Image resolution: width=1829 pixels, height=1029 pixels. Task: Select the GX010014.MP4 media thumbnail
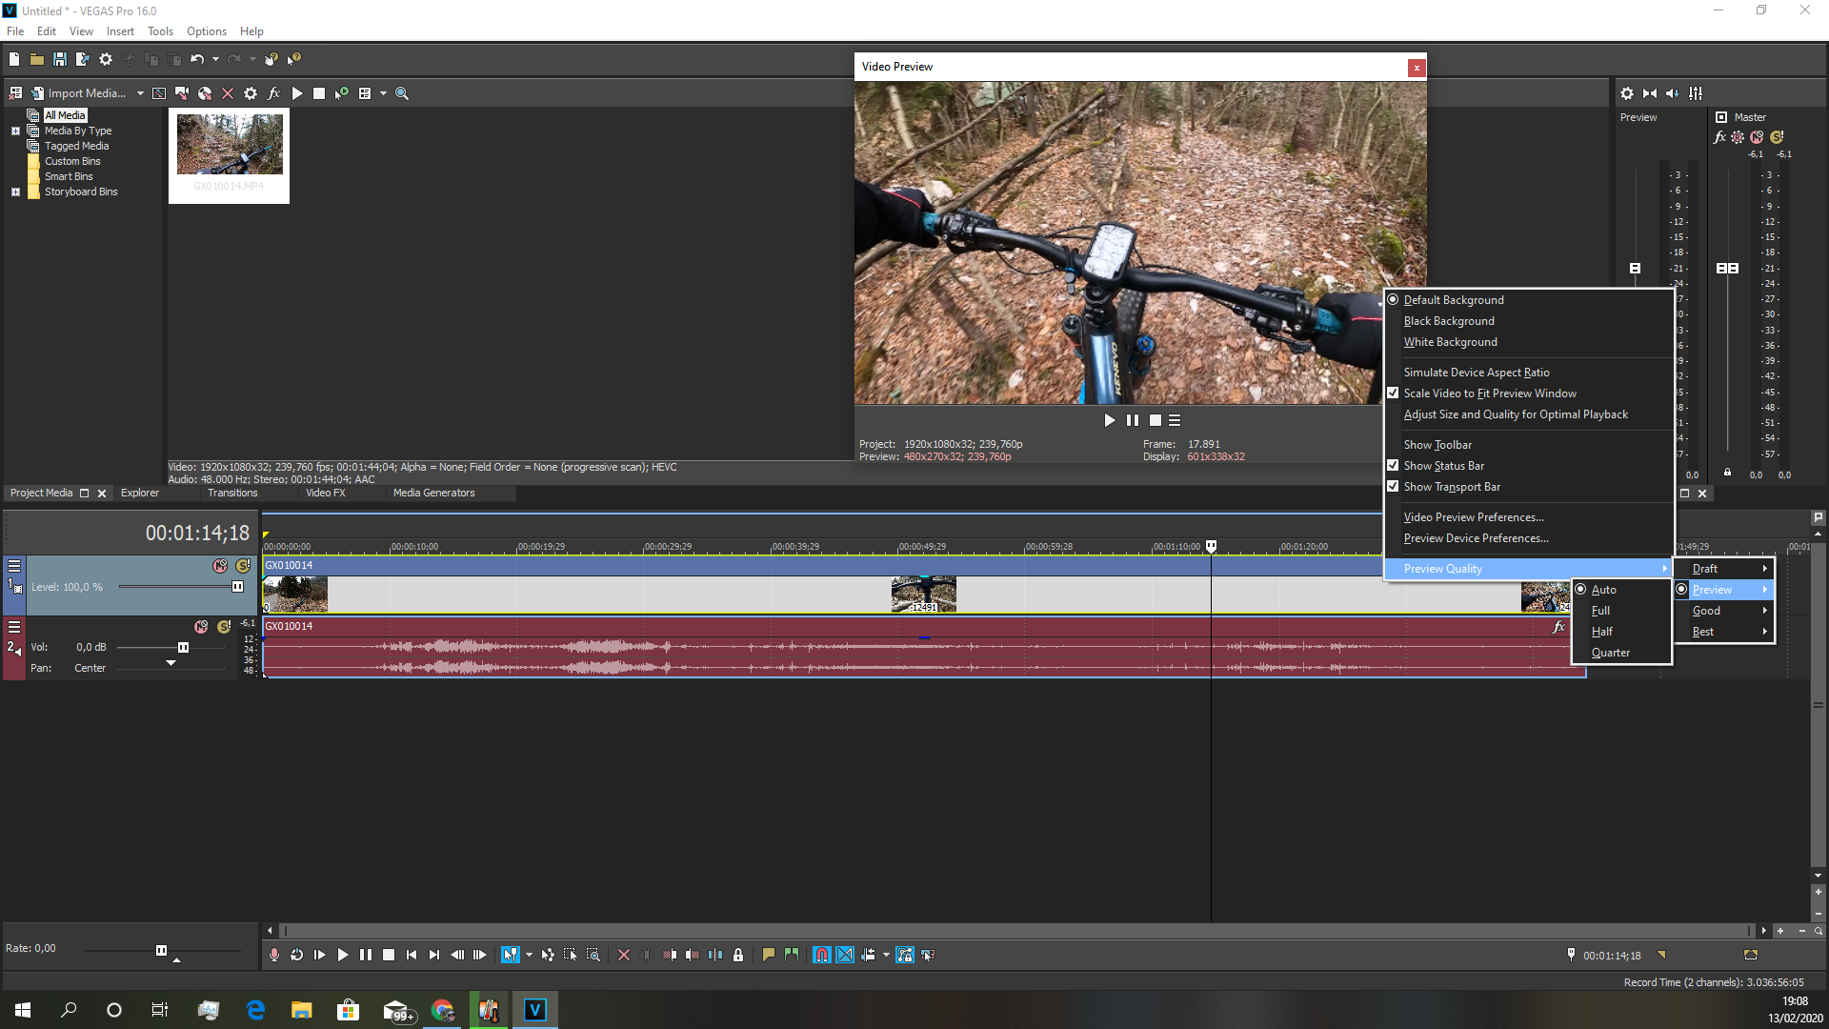(x=230, y=154)
